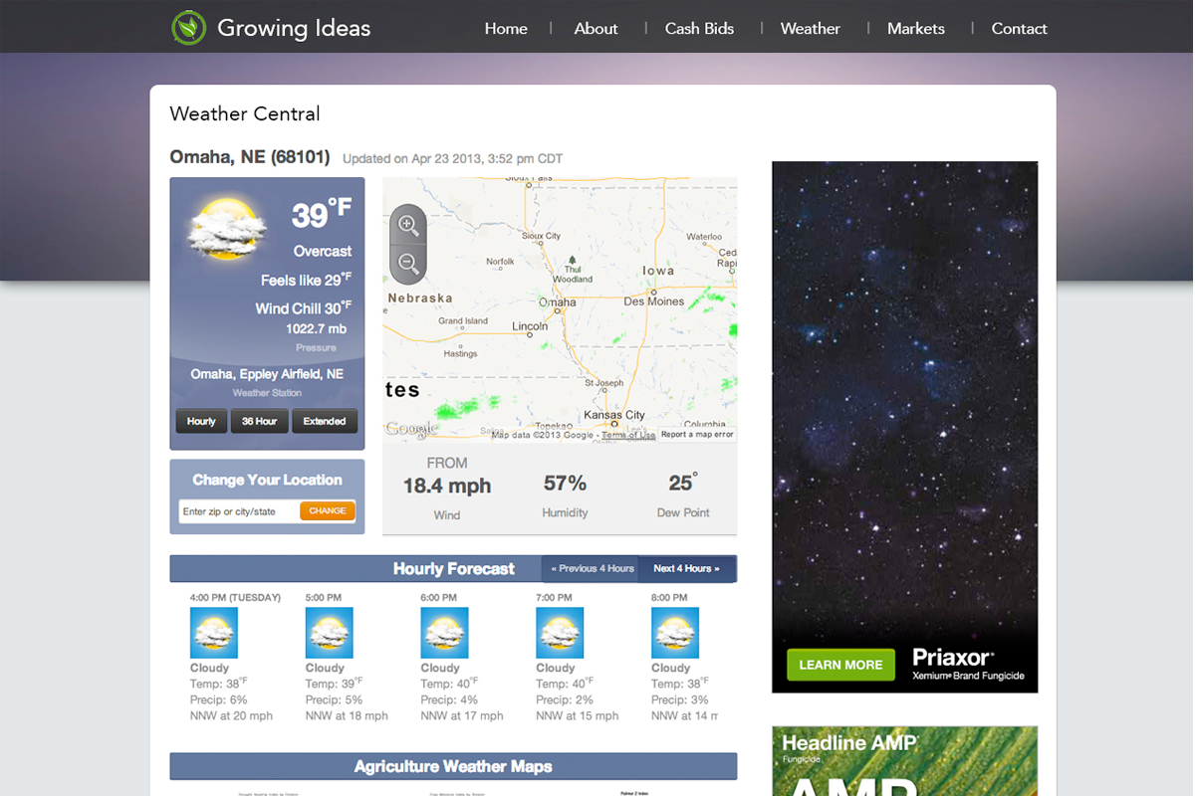Click the Growing Ideas leaf logo
The width and height of the screenshot is (1195, 796).
tap(188, 28)
